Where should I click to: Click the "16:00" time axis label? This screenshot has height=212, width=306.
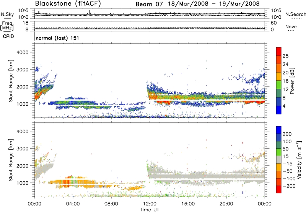point(188,204)
